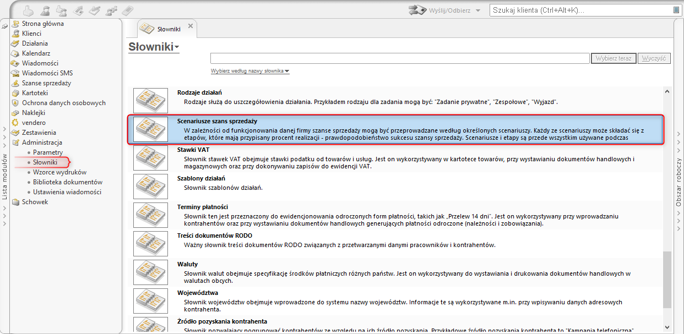Click the Kalendarz icon in sidebar
Image resolution: width=684 pixels, height=334 pixels.
(15, 53)
